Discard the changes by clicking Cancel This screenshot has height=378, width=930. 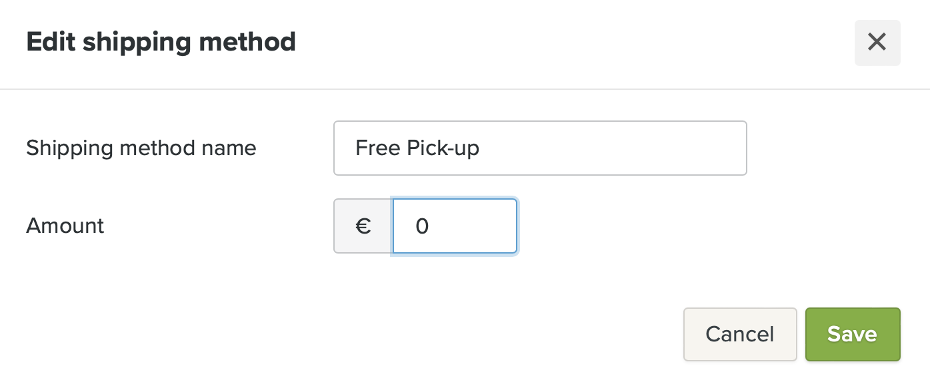[739, 334]
